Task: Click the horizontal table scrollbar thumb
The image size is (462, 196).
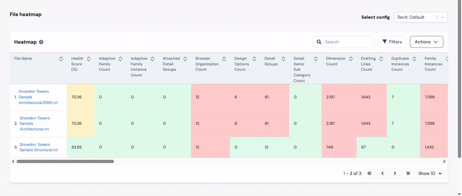Action: (65, 161)
